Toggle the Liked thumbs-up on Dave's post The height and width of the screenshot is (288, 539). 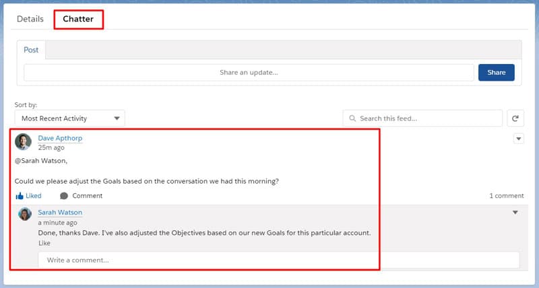tap(28, 196)
